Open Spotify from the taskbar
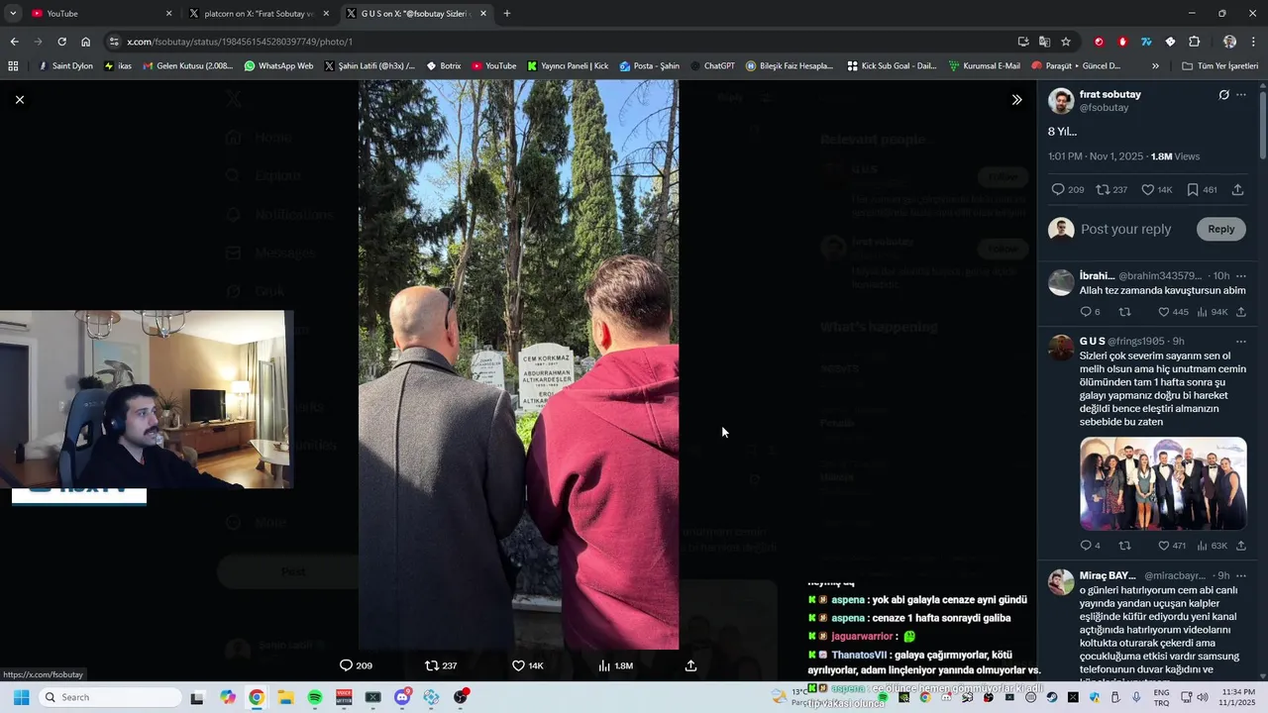This screenshot has width=1268, height=713. [315, 697]
